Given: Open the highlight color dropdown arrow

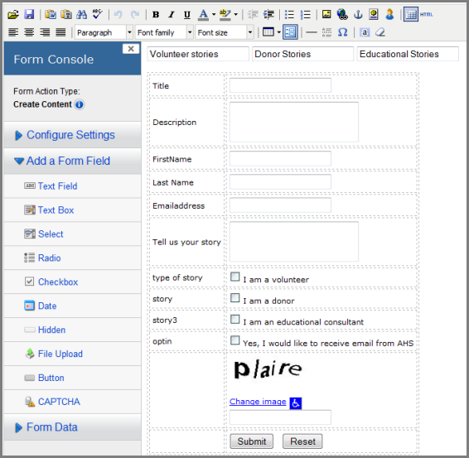Looking at the screenshot, I should [236, 14].
